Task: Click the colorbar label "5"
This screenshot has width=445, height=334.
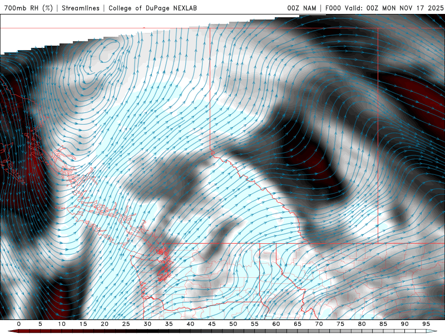Action: pyautogui.click(x=40, y=324)
